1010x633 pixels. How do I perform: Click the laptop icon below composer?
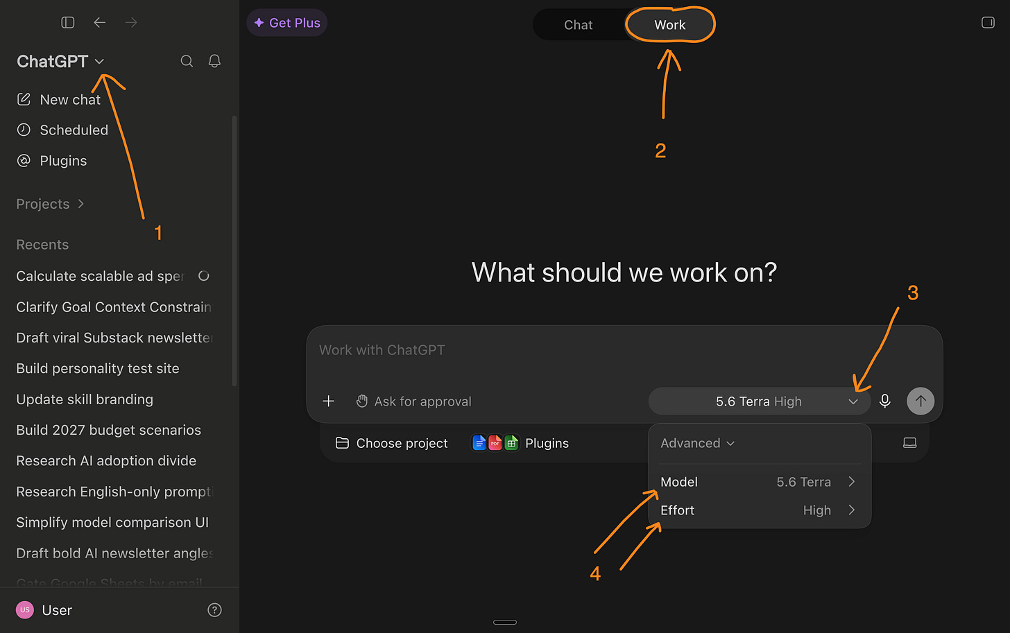(910, 443)
